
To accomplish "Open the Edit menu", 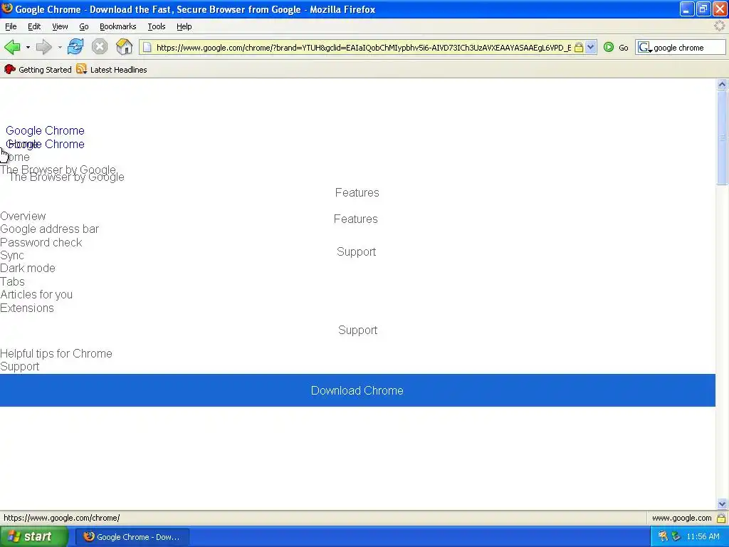I will (x=34, y=26).
